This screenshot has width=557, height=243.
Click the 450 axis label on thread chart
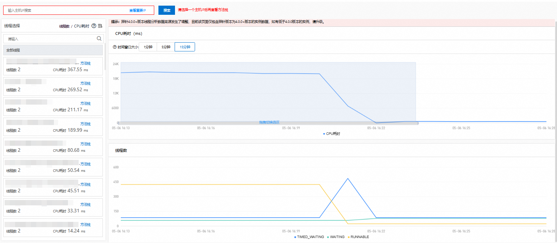pyautogui.click(x=116, y=182)
